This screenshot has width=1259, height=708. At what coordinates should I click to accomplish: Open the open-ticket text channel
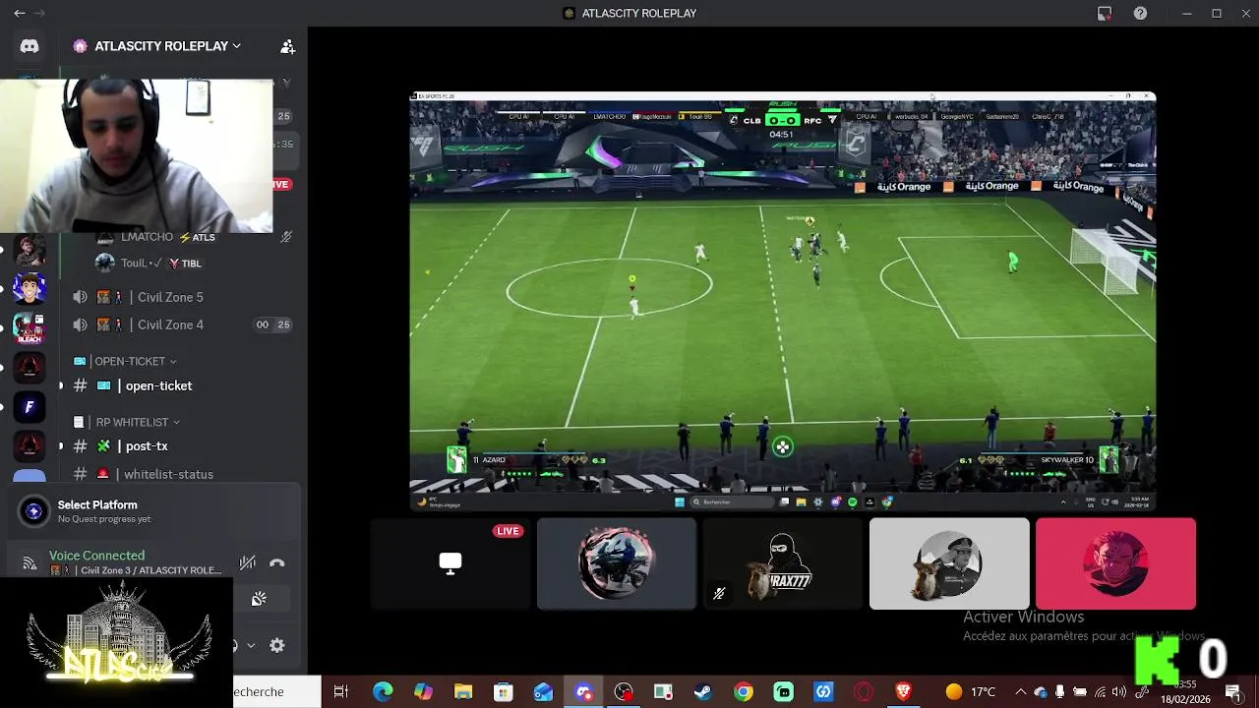click(157, 386)
